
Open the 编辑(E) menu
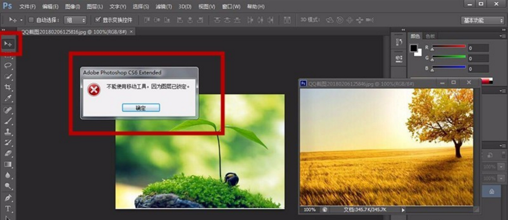tap(50, 6)
